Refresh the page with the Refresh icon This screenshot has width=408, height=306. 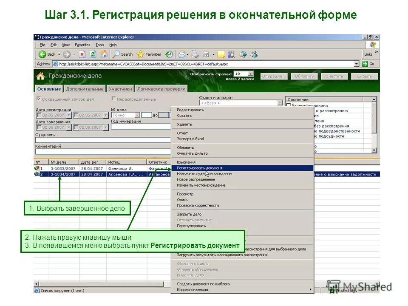point(93,54)
